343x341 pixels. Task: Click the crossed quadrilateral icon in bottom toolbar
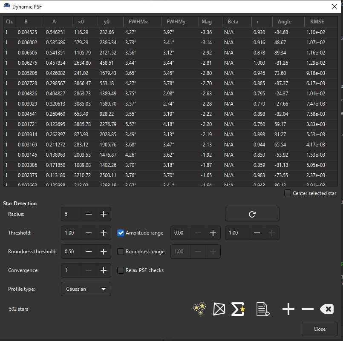point(219,309)
